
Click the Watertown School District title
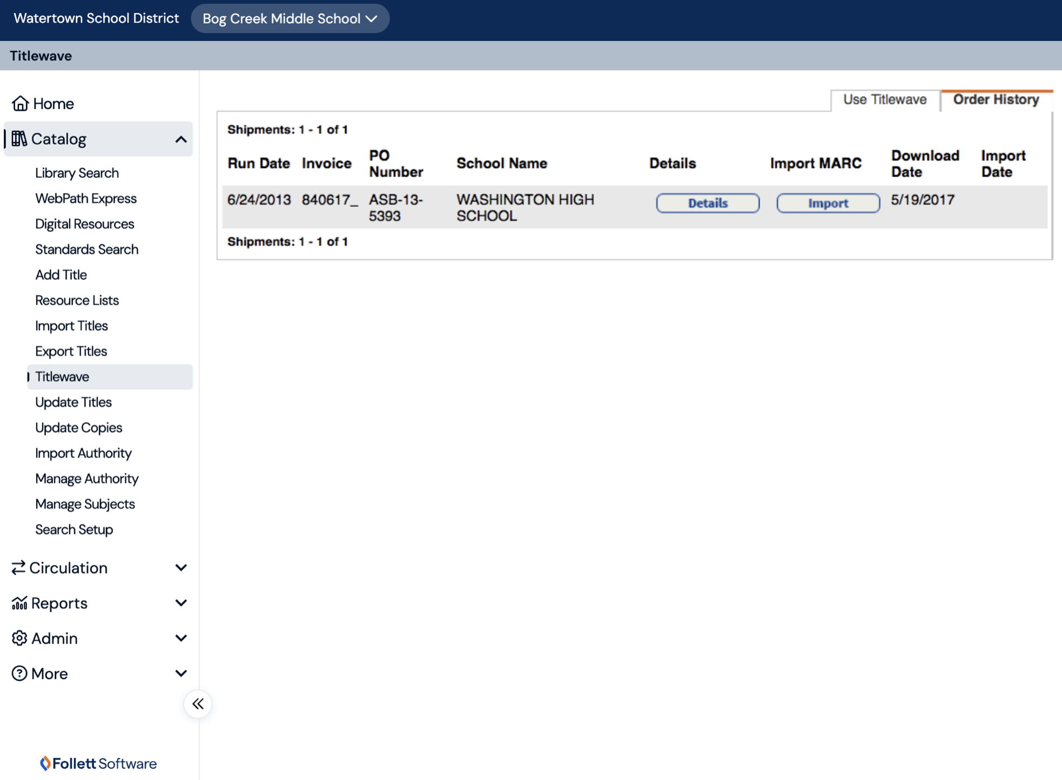[96, 18]
